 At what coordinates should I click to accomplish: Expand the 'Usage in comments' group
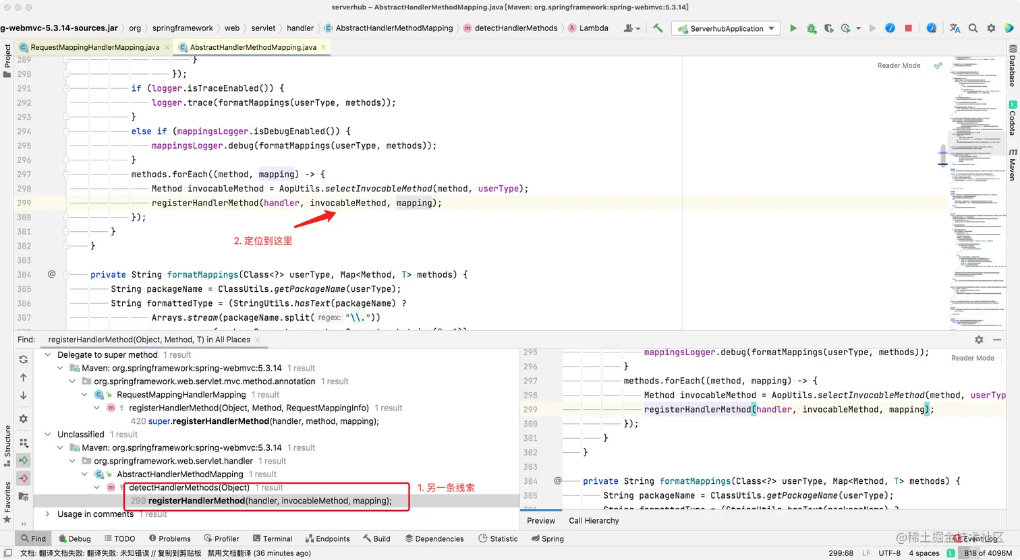click(48, 514)
